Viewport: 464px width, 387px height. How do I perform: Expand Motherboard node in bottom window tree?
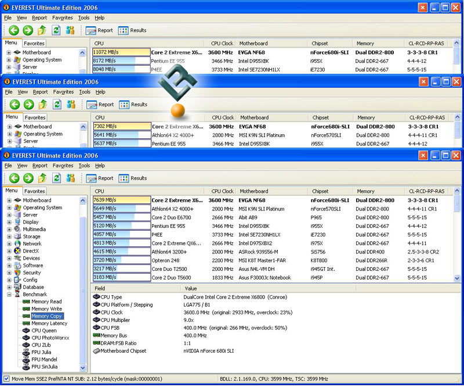[9, 200]
